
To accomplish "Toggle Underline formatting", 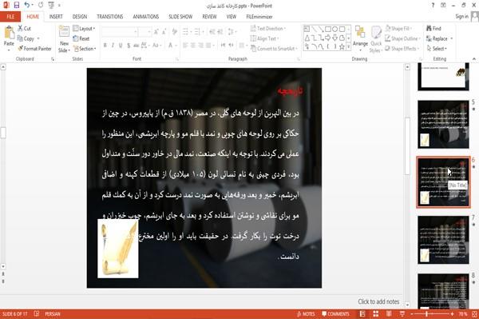I will click(121, 46).
